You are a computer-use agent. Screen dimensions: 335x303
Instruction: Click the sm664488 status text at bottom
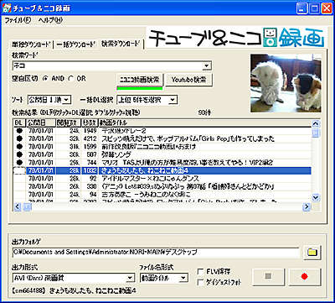pos(74,291)
